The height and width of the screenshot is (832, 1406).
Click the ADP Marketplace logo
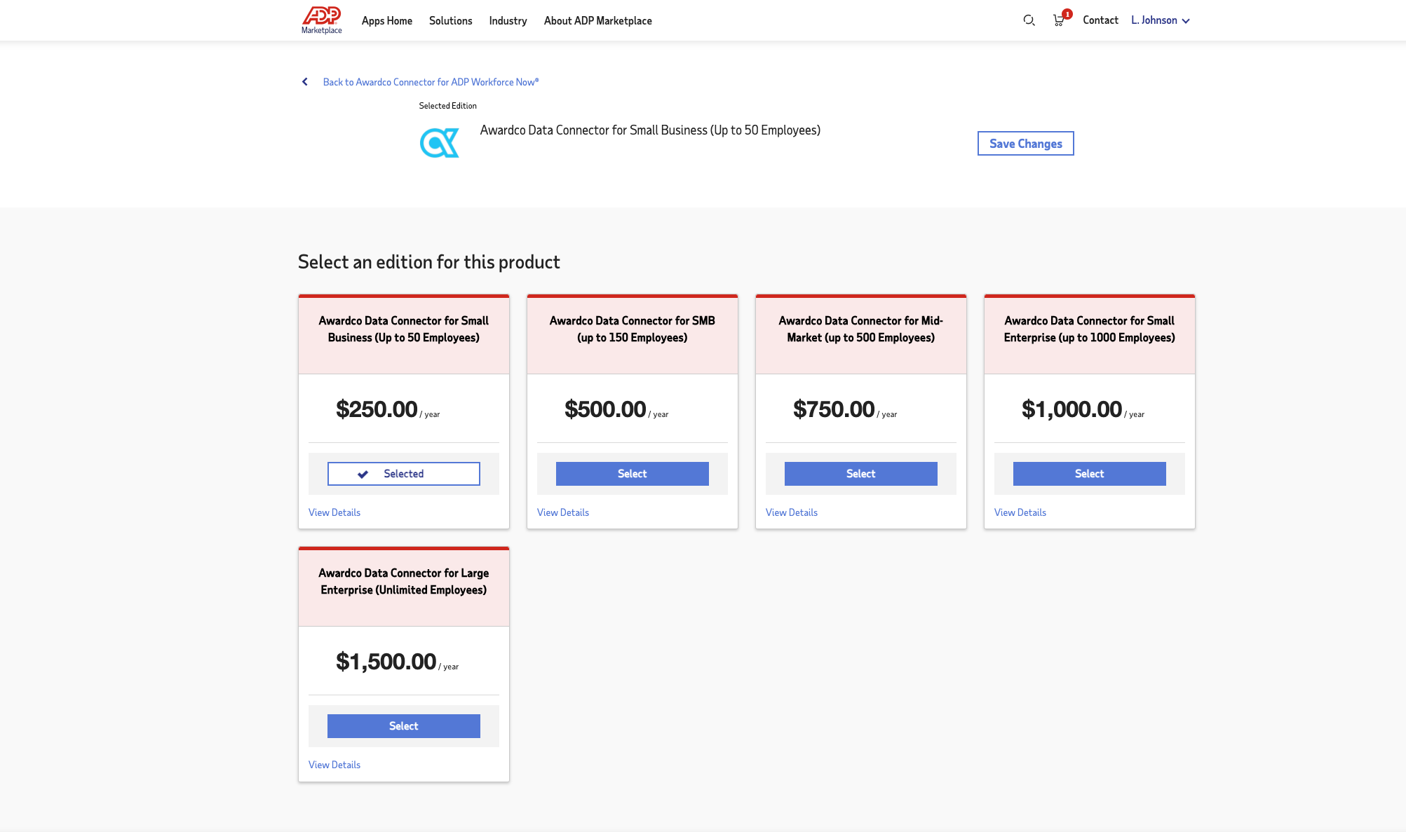coord(321,20)
